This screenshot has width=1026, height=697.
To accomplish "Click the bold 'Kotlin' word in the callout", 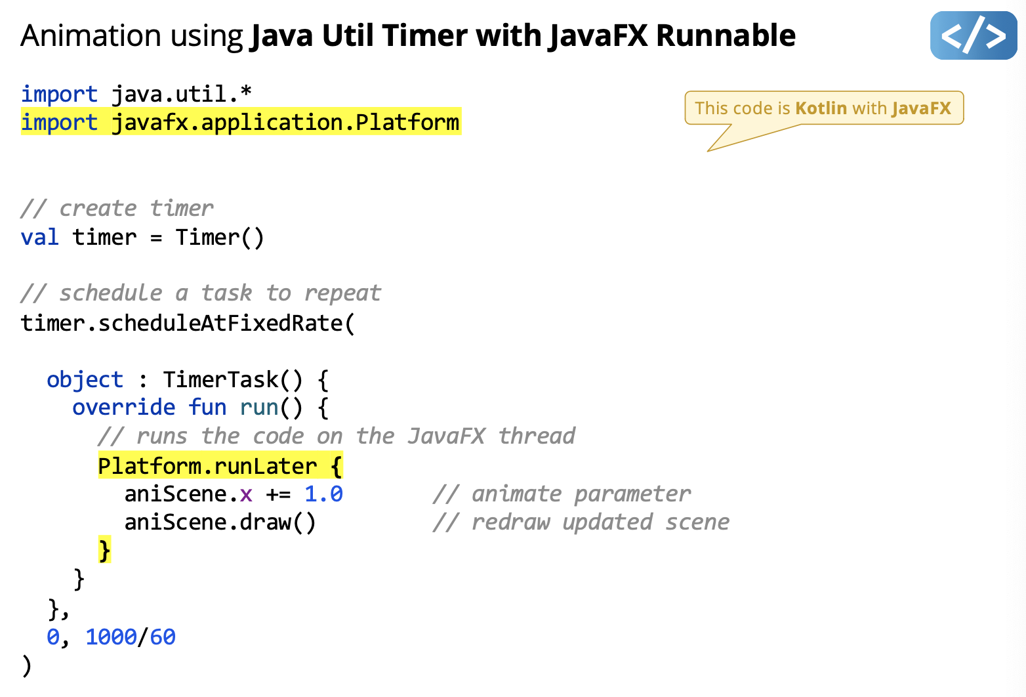I will (821, 108).
